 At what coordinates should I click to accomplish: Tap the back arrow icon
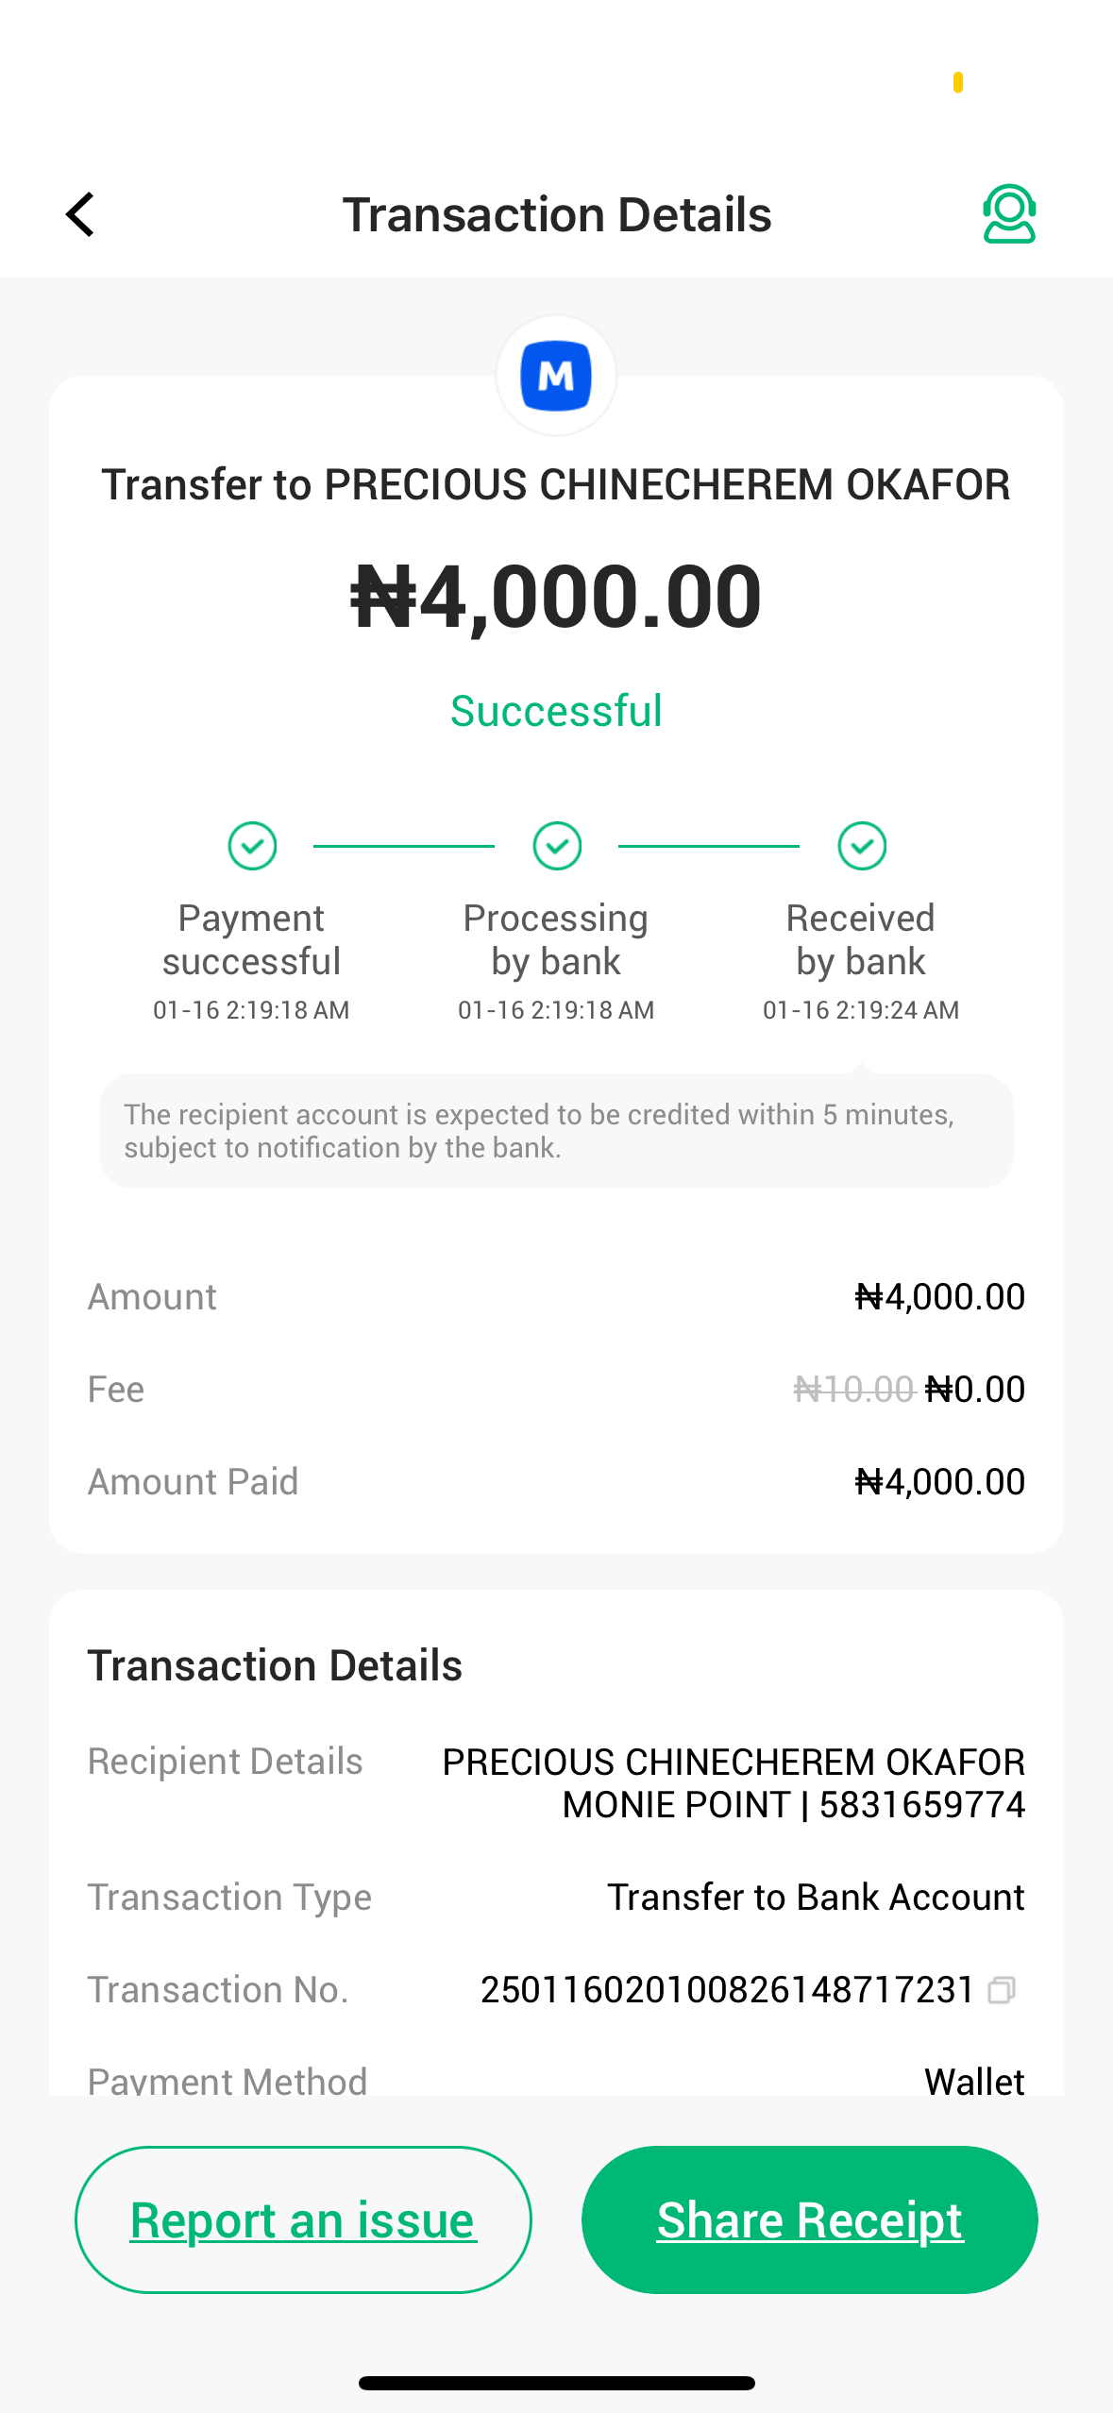click(x=81, y=214)
